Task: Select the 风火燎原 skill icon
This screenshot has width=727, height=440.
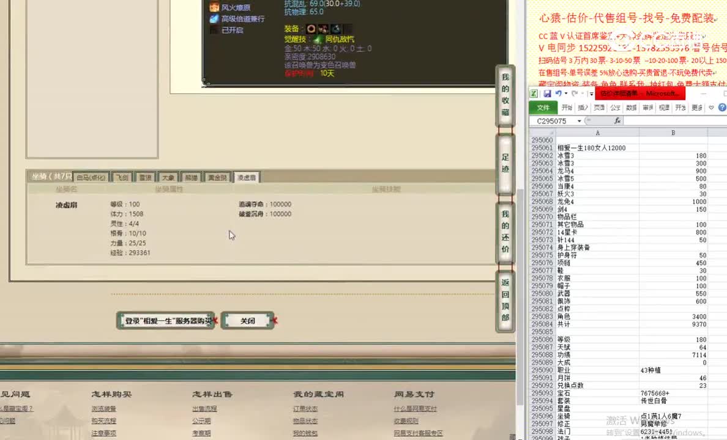Action: (x=214, y=7)
